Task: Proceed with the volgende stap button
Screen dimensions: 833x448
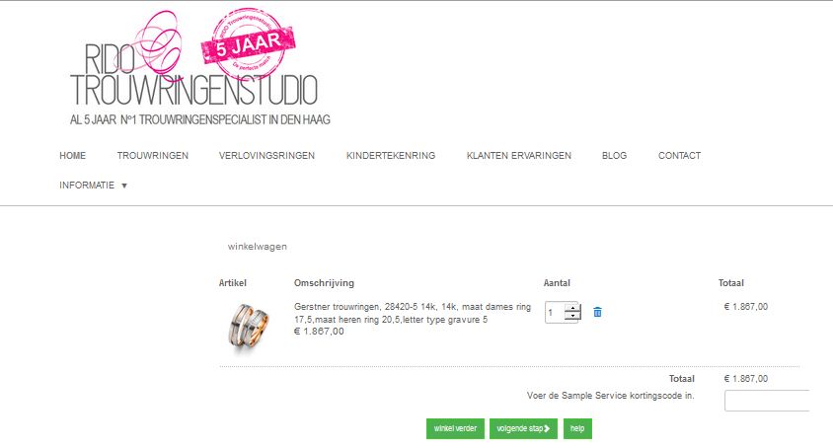Action: (x=523, y=429)
